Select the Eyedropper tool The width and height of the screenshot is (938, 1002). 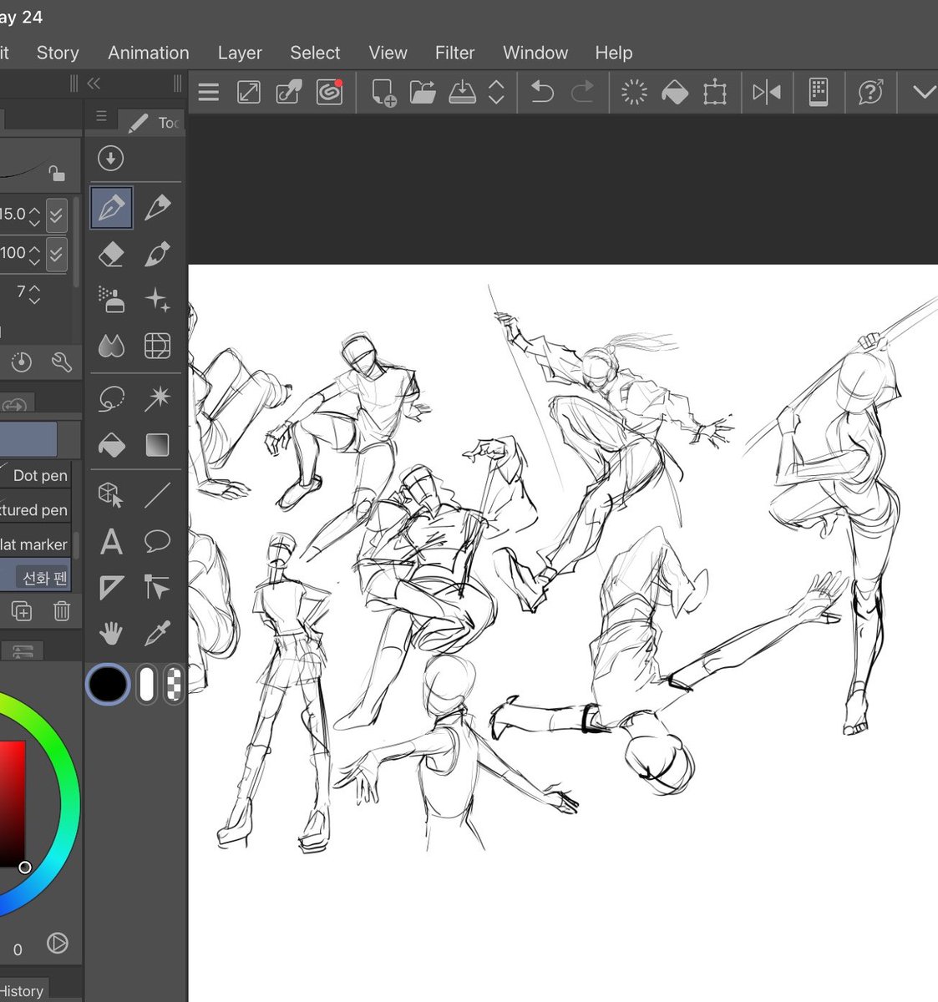coord(157,634)
